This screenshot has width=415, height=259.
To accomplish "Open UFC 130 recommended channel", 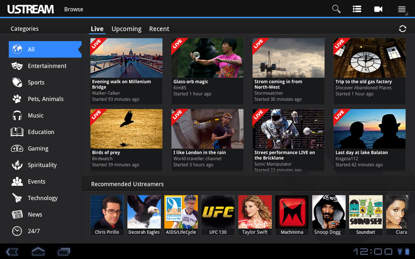I will pyautogui.click(x=218, y=215).
